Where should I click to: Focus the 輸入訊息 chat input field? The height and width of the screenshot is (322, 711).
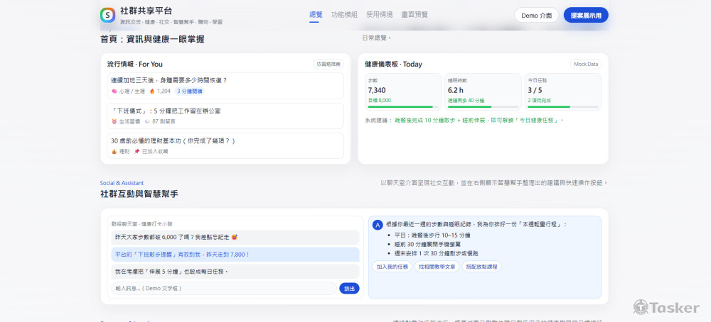point(224,289)
